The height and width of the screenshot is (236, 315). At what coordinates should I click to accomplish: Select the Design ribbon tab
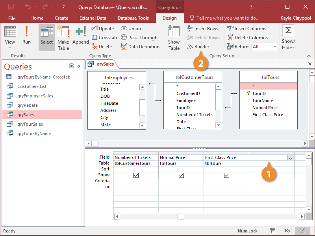pos(170,18)
